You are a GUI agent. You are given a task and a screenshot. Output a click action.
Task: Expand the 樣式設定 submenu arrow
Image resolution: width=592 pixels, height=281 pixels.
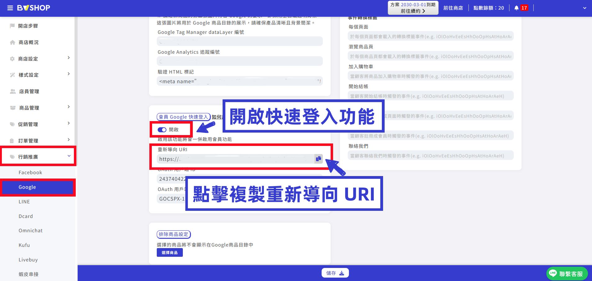69,74
